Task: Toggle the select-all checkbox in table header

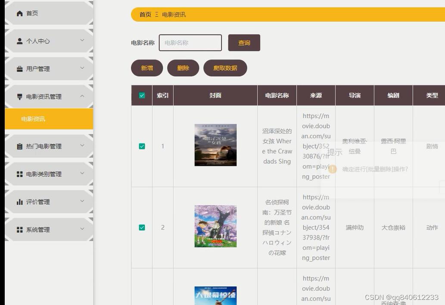Action: [142, 95]
